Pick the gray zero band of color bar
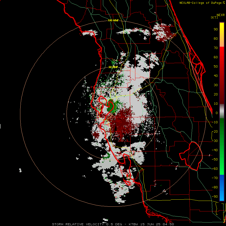Viewport: 226px width, 226px height. tap(222, 111)
